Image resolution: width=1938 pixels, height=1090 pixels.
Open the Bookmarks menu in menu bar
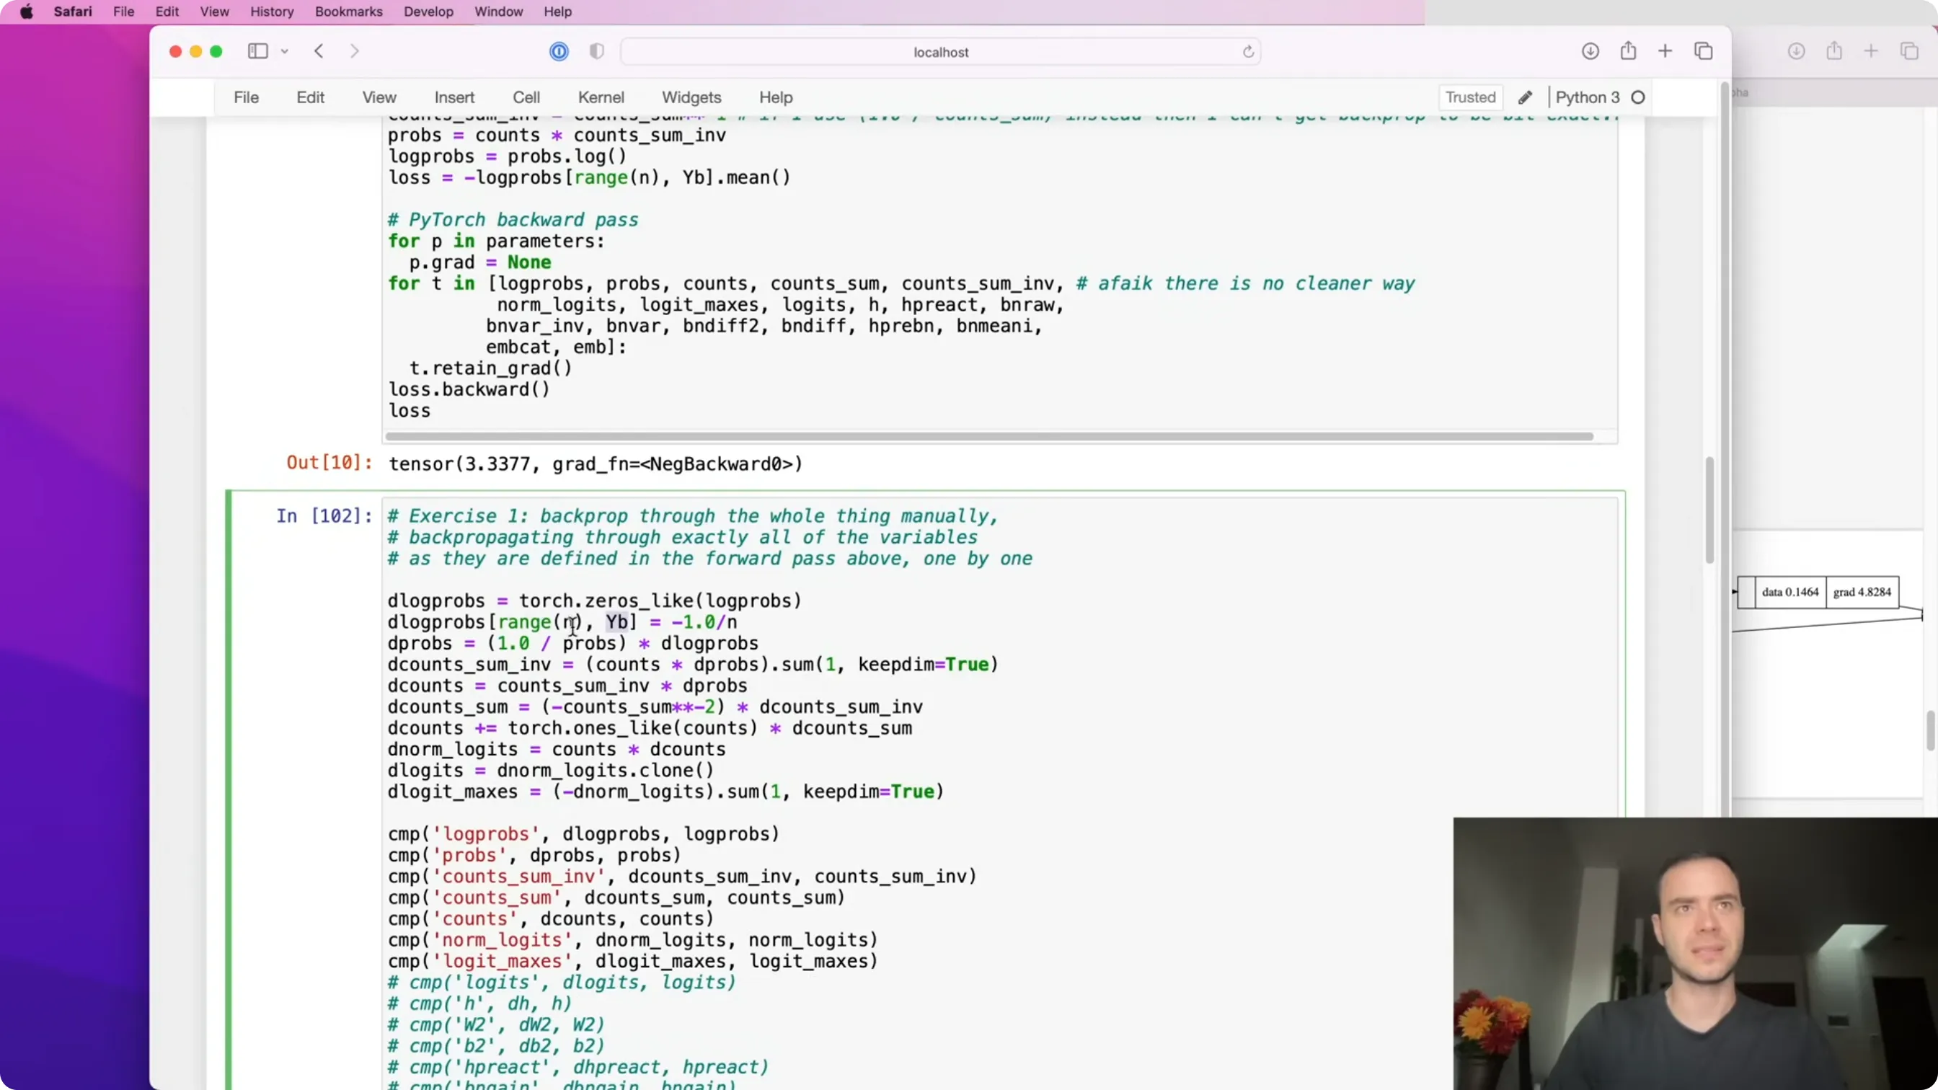348,12
